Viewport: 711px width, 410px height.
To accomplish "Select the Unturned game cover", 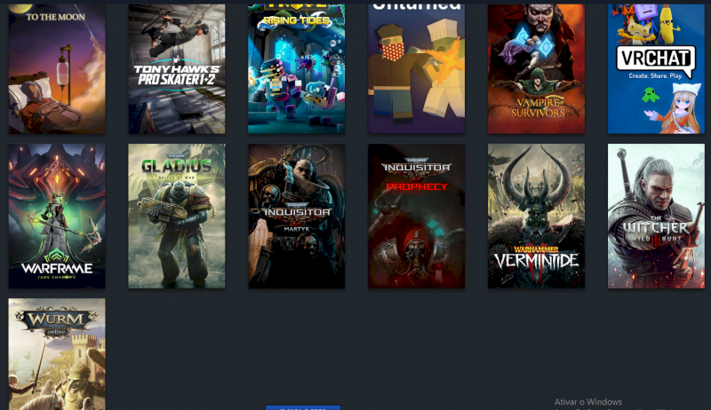I will (x=416, y=69).
